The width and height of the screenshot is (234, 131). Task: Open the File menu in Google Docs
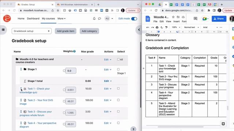(155, 21)
